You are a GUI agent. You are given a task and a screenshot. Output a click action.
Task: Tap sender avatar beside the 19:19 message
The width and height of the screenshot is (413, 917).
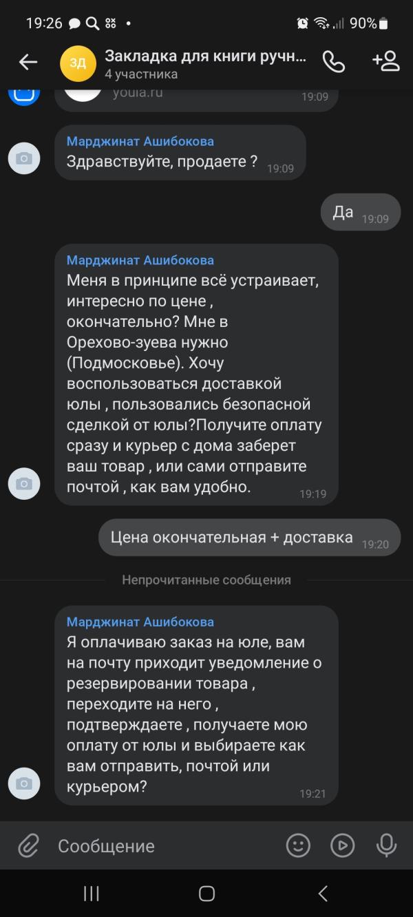coord(24,484)
